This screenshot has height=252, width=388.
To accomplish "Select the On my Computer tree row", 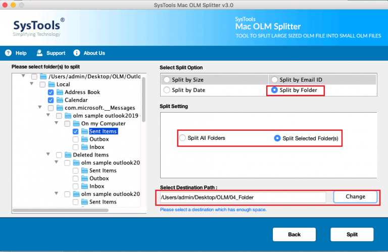I will coord(103,123).
